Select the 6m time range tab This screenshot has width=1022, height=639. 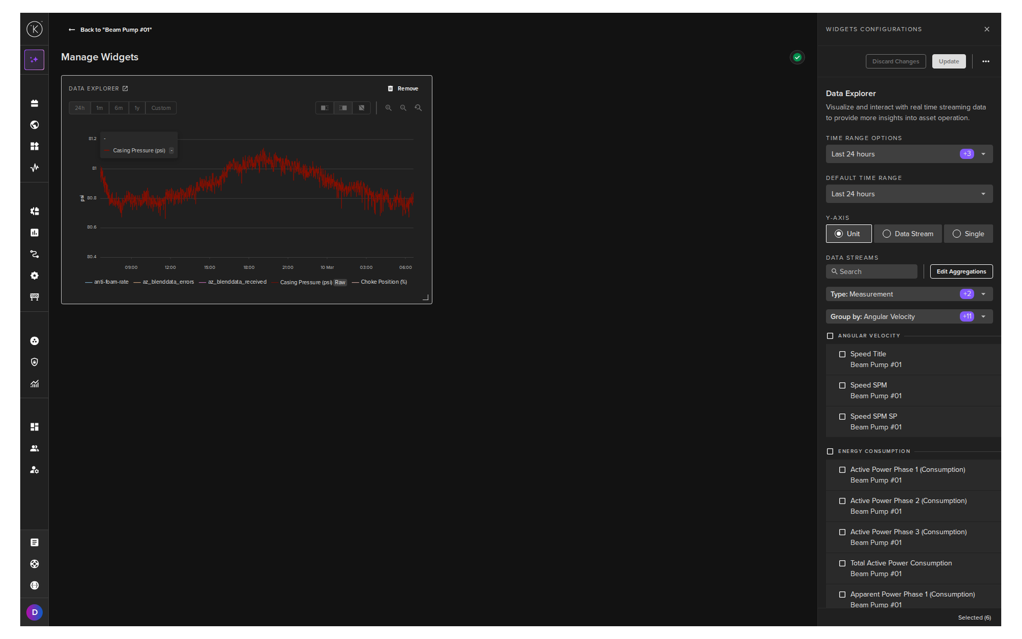tap(119, 108)
